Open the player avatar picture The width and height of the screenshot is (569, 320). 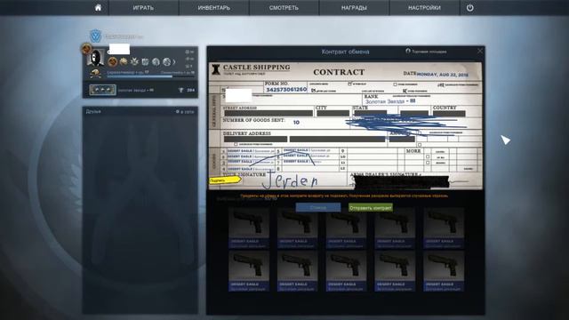[x=96, y=58]
